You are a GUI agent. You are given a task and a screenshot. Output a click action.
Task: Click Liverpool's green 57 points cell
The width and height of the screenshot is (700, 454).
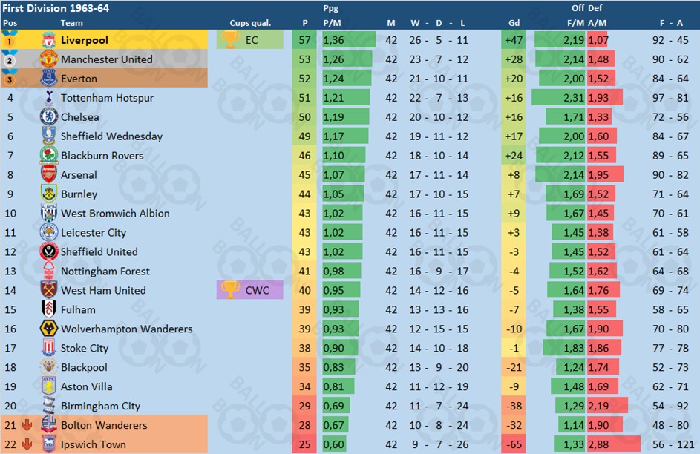point(304,40)
